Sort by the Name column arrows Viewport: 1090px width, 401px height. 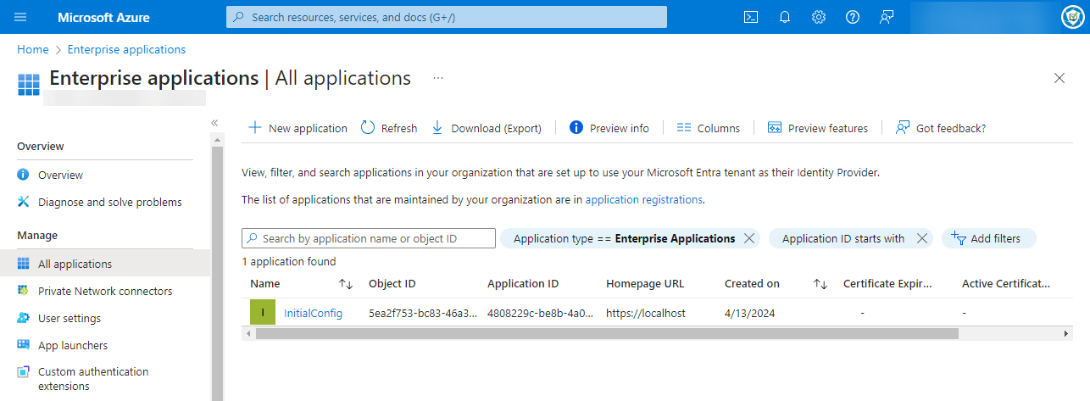(346, 284)
